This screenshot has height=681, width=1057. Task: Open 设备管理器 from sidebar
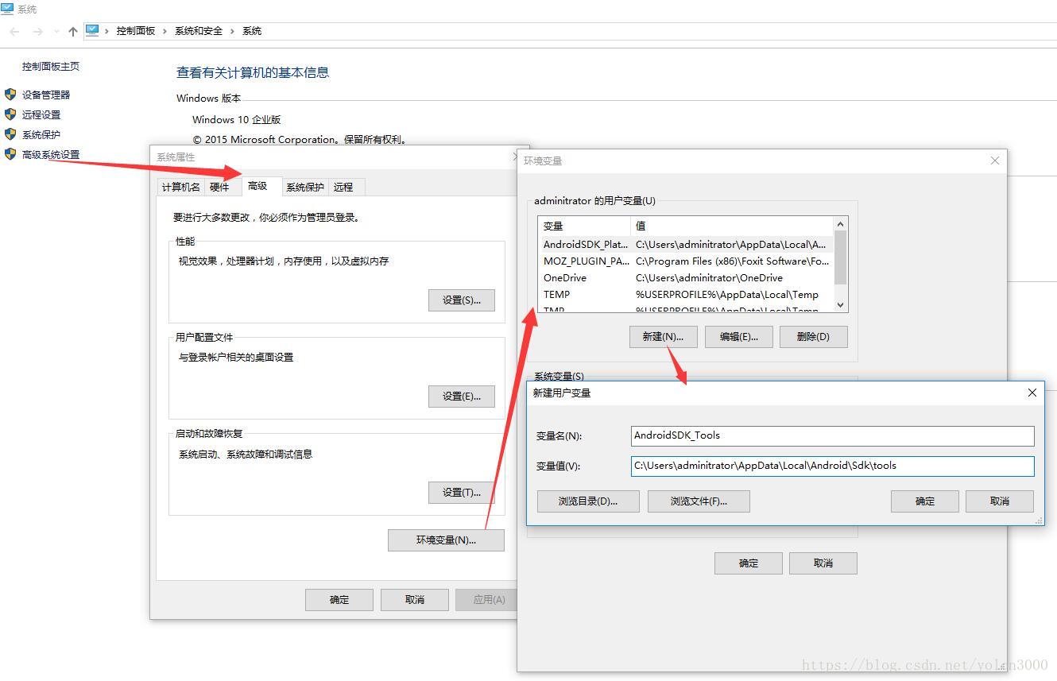coord(46,95)
